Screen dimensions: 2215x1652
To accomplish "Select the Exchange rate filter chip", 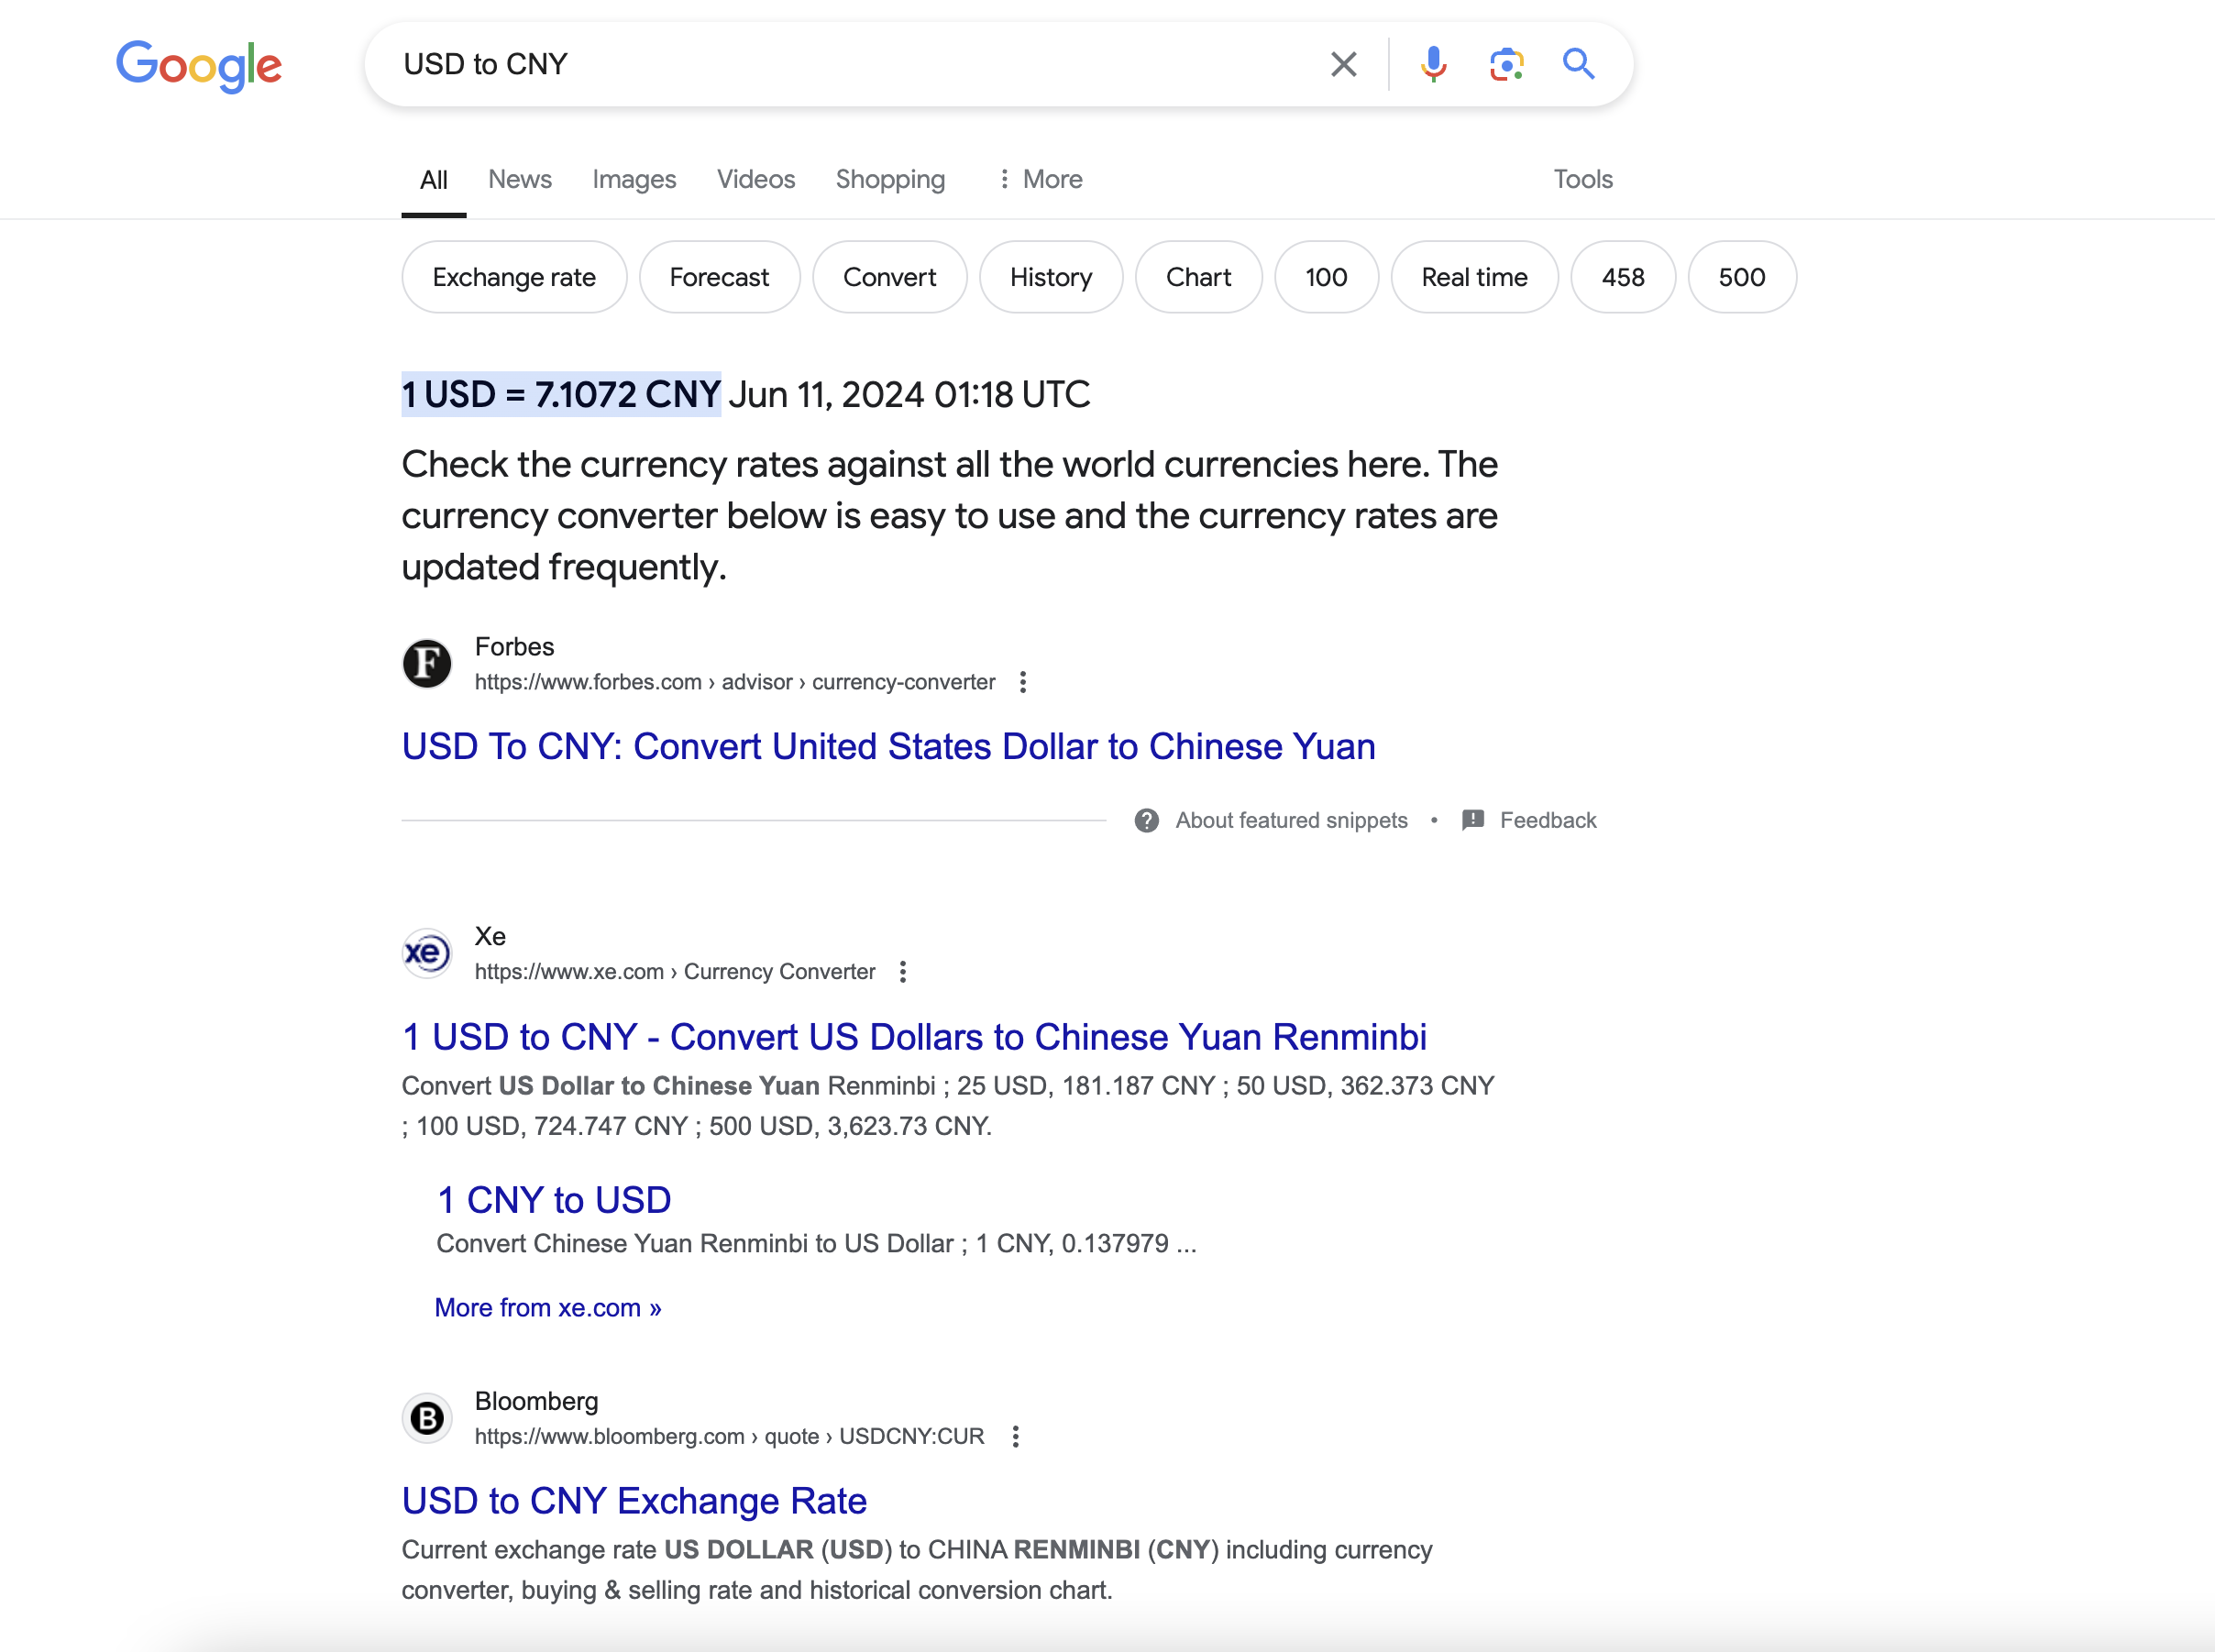I will pos(513,277).
